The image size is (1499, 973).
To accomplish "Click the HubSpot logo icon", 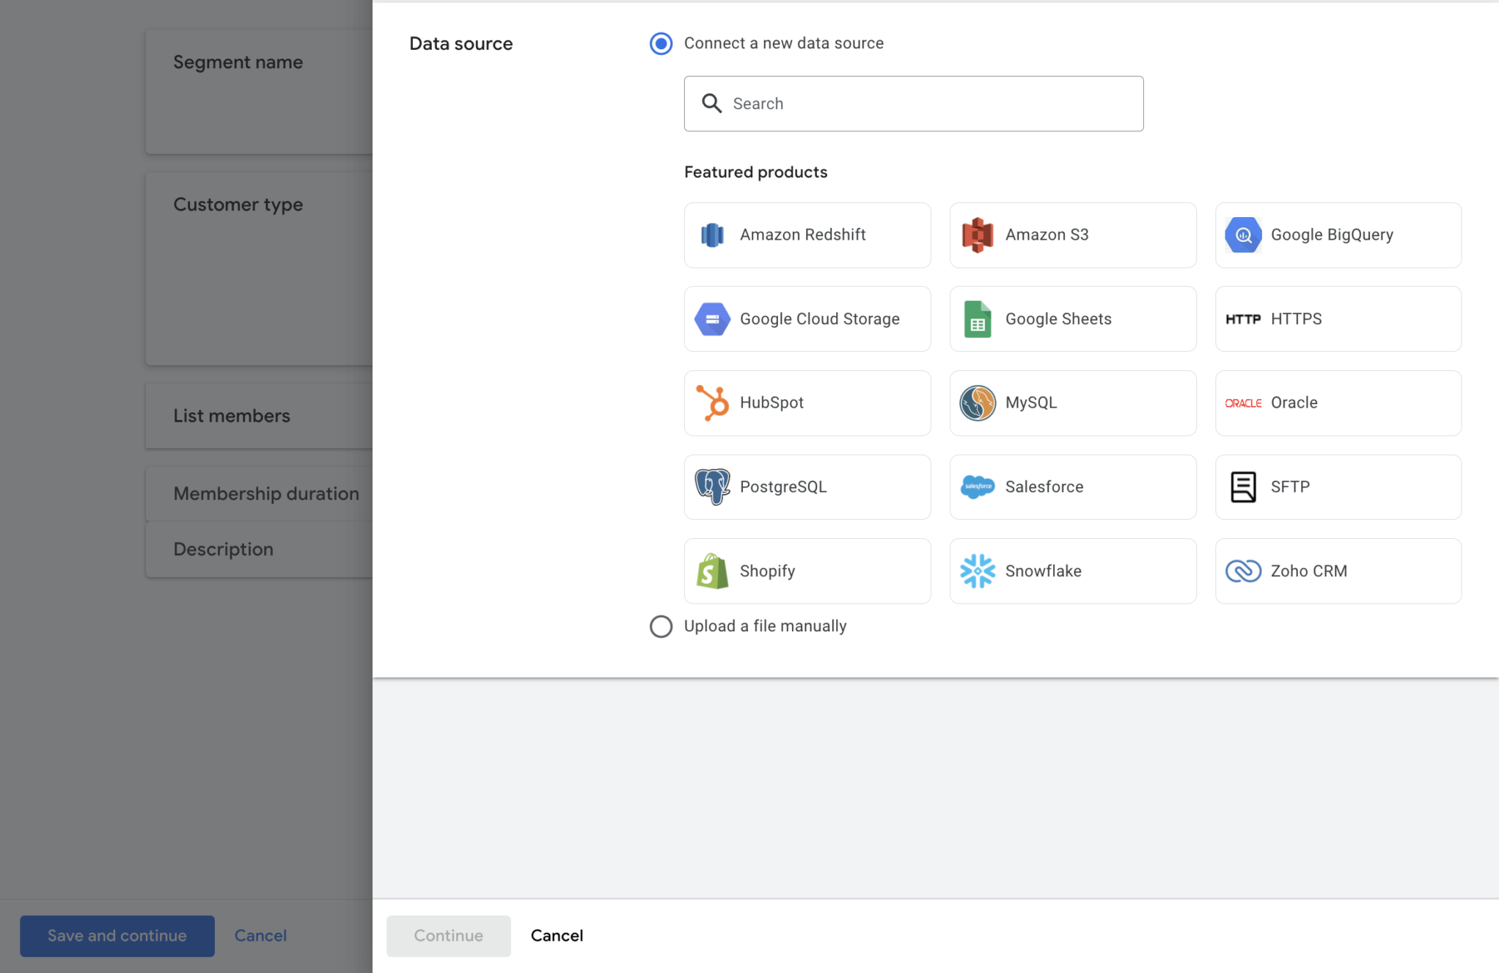I will point(712,403).
